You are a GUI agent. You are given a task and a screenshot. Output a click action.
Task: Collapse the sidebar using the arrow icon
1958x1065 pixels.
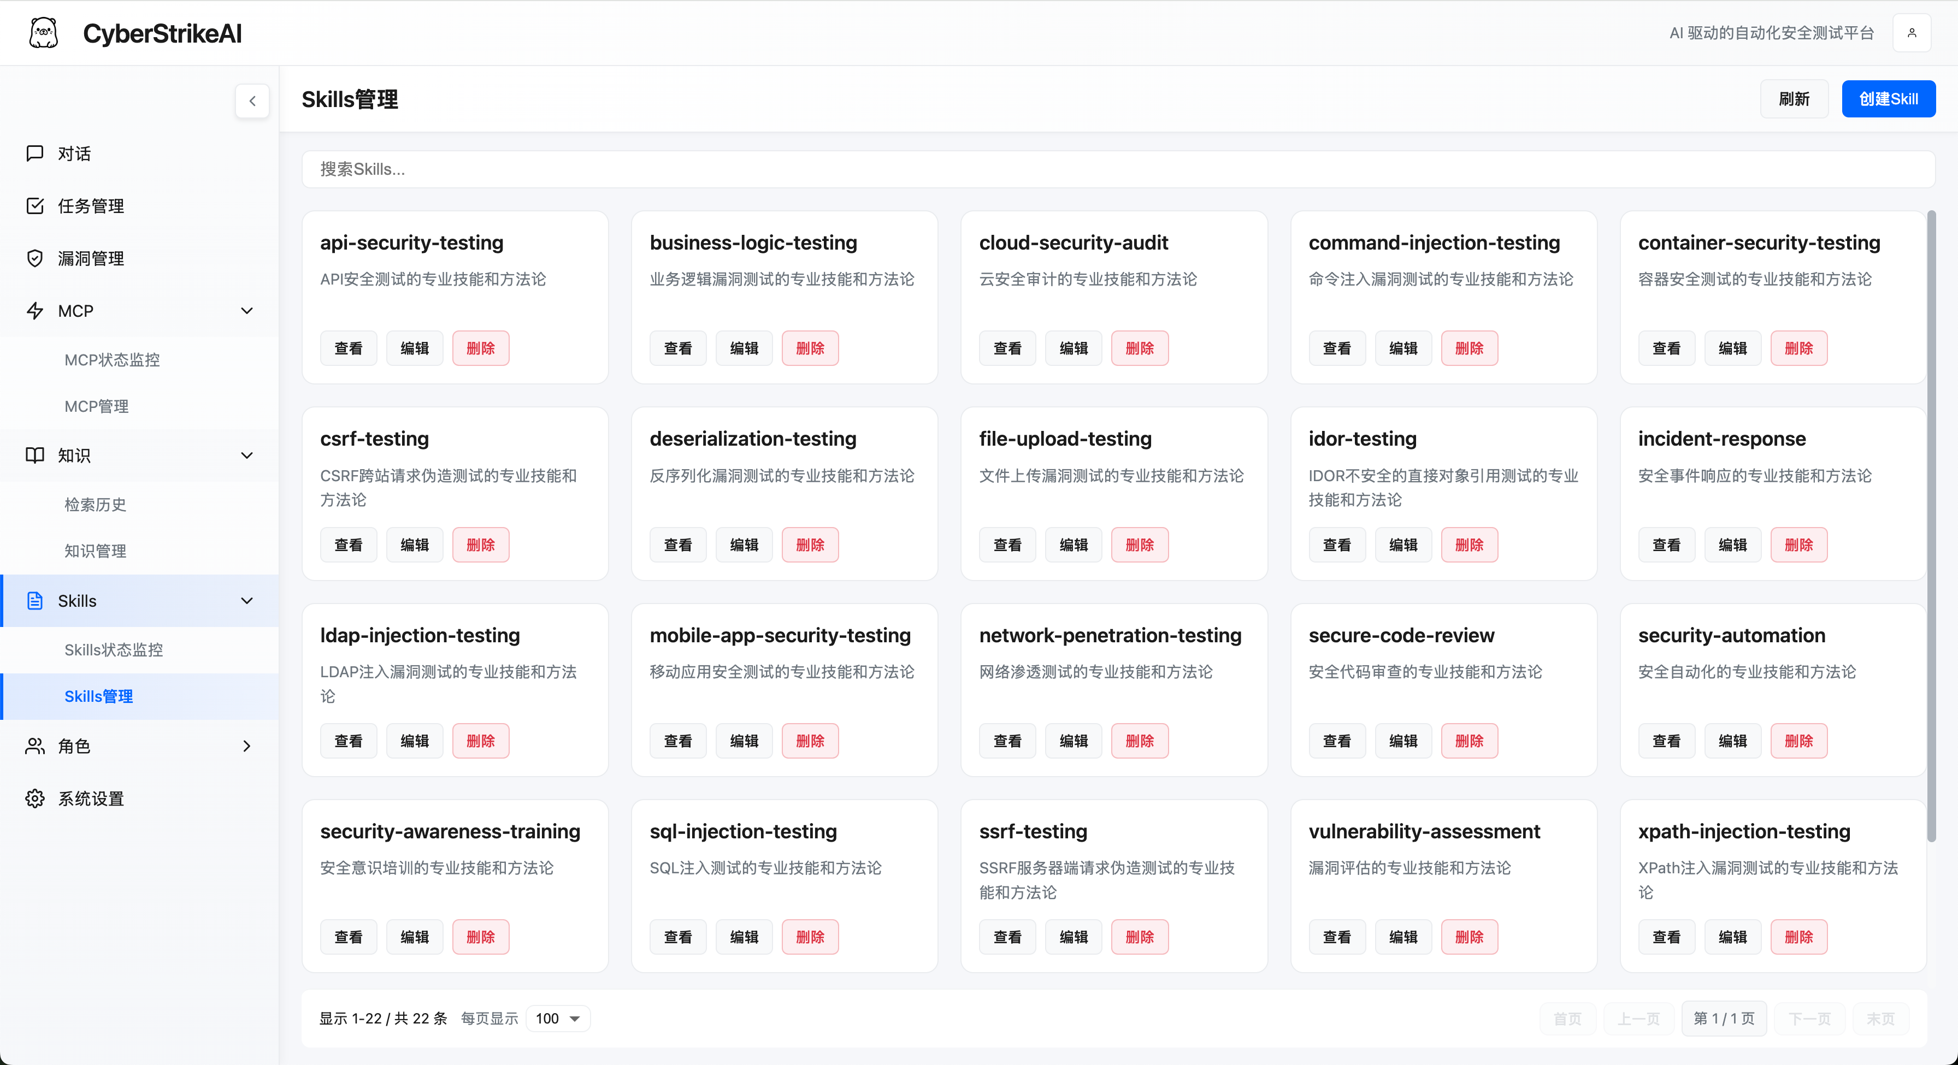[x=252, y=100]
